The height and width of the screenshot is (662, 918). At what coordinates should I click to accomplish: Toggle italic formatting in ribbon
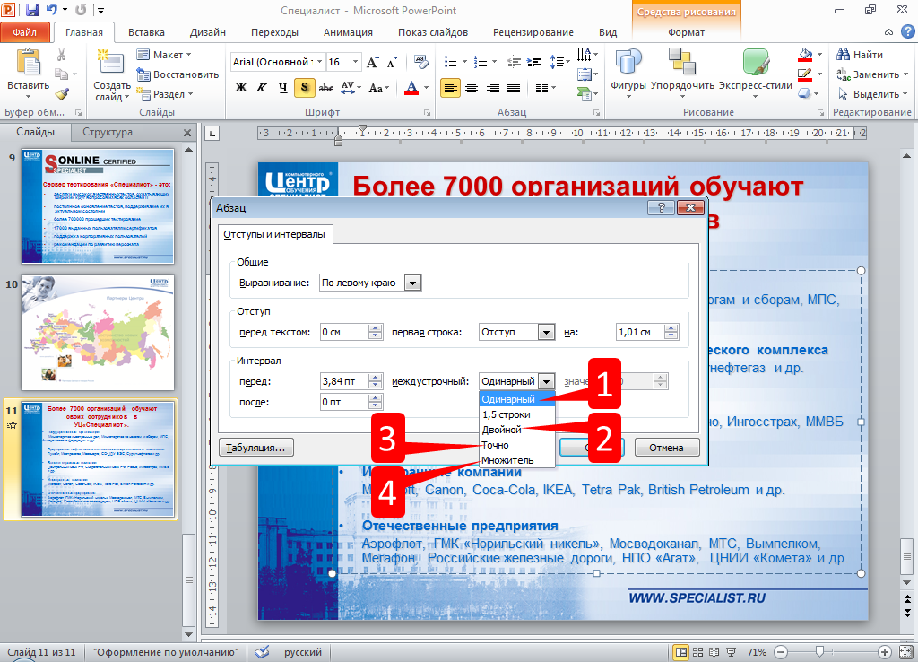pyautogui.click(x=262, y=87)
